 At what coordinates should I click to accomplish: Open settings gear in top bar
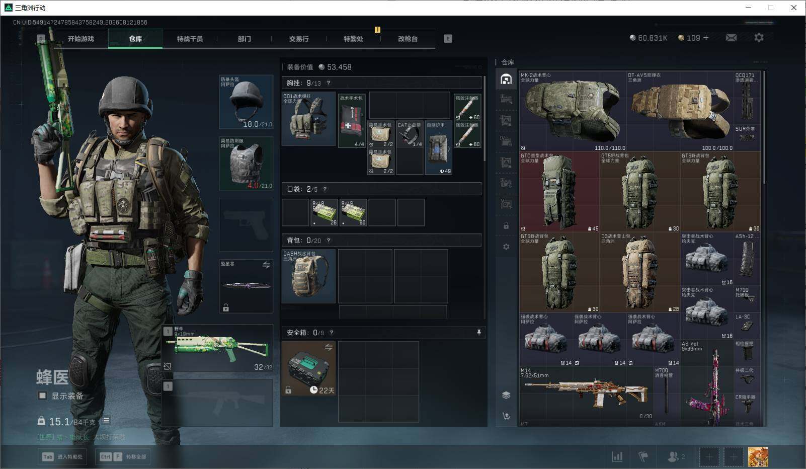[759, 38]
